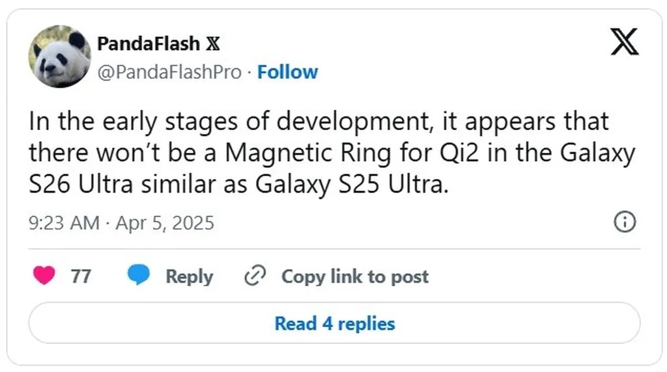Click the tweet's first line about development
The image size is (667, 372).
point(319,122)
